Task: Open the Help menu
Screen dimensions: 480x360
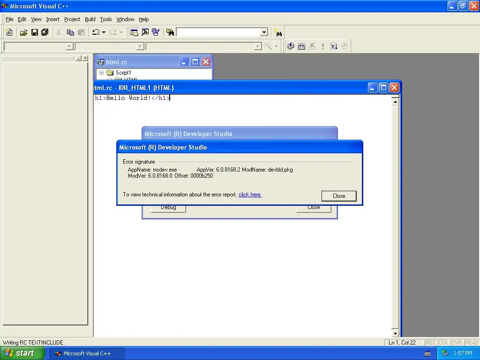Action: (143, 19)
